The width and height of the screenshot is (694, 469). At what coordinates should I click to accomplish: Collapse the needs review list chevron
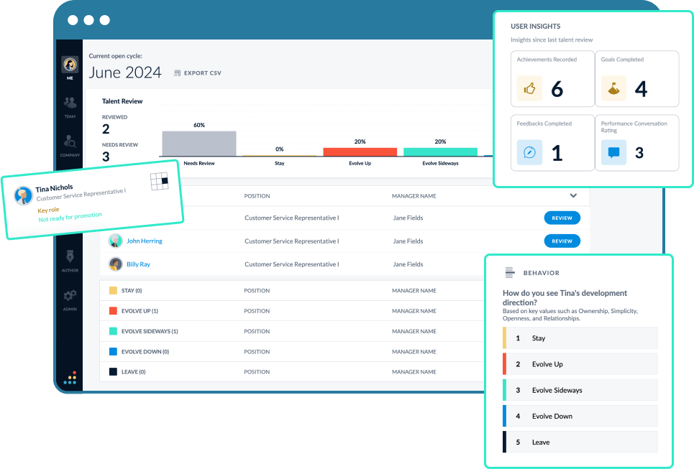click(573, 195)
